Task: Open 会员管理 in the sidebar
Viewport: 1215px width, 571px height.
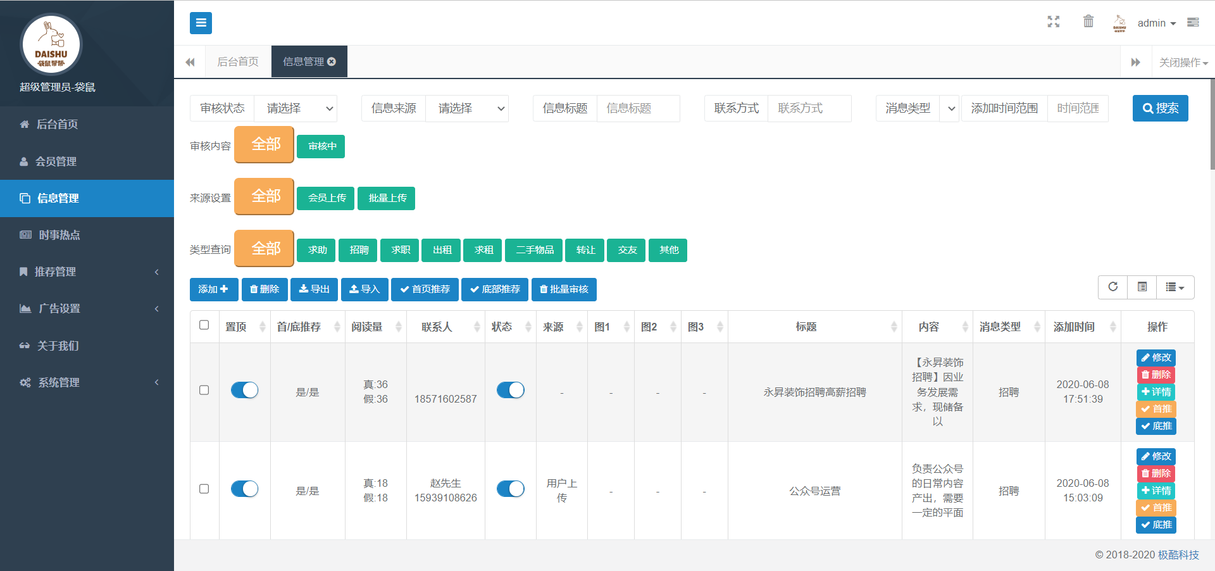Action: pyautogui.click(x=87, y=161)
